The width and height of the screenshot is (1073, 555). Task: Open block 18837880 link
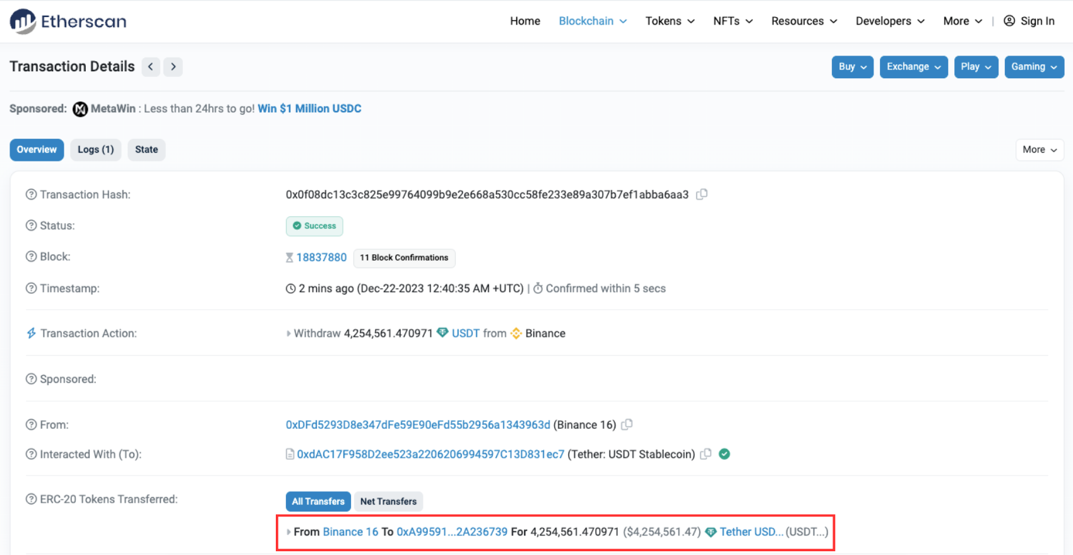[x=321, y=257]
